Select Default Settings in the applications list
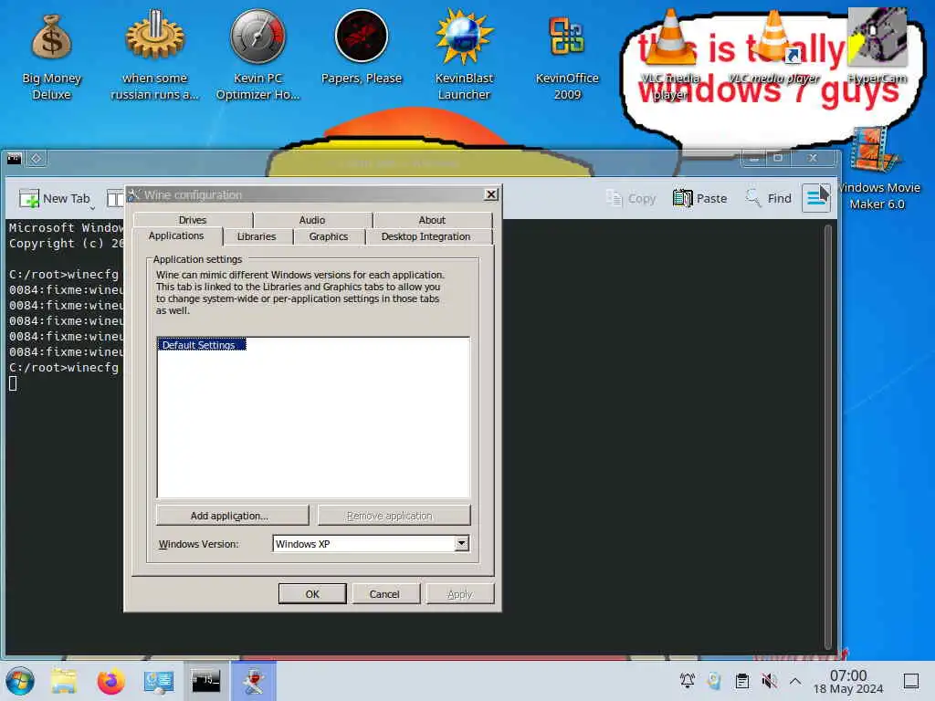This screenshot has height=701, width=935. (x=201, y=344)
